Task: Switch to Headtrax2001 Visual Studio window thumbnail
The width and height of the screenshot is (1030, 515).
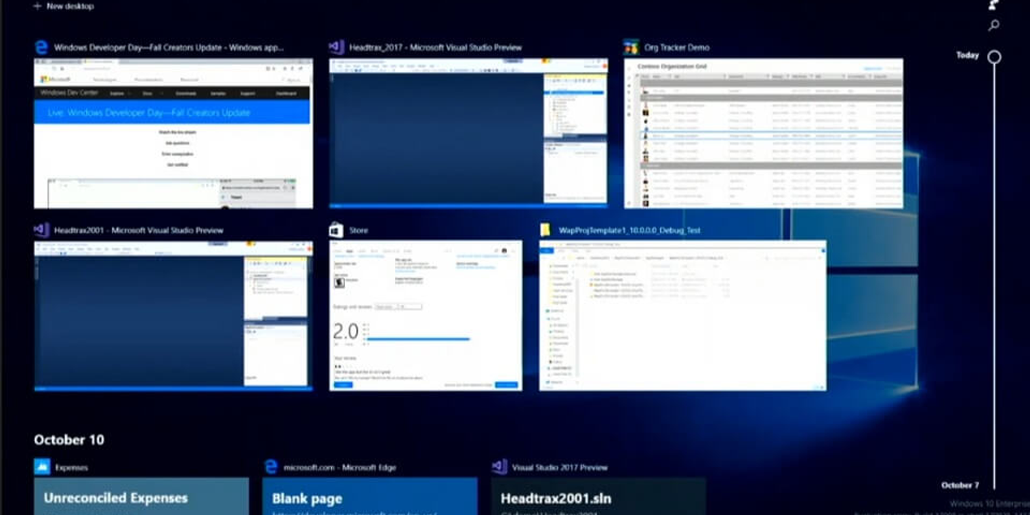Action: pos(173,316)
